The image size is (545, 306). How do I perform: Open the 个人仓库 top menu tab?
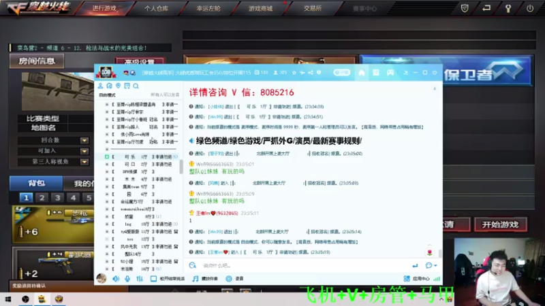(157, 8)
